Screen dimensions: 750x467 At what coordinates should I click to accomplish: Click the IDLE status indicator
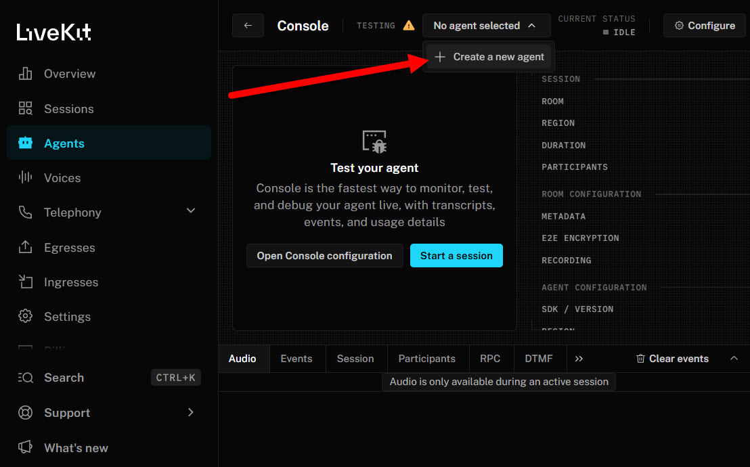(619, 32)
